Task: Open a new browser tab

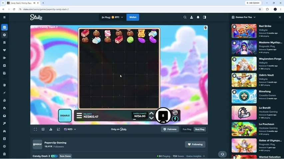Action: (x=43, y=3)
